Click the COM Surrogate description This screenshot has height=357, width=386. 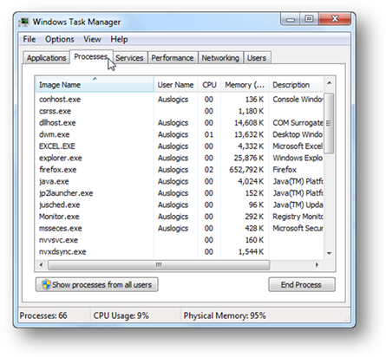coord(298,123)
